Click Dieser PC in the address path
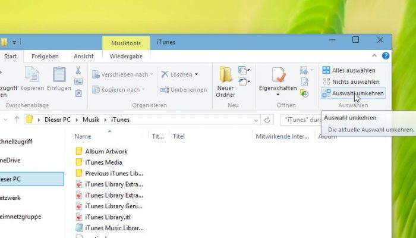 [58, 120]
